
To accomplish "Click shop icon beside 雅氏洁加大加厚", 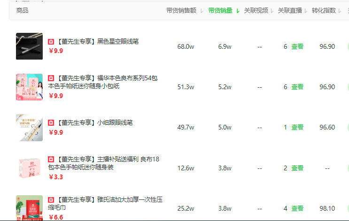I will pyautogui.click(x=51, y=200).
